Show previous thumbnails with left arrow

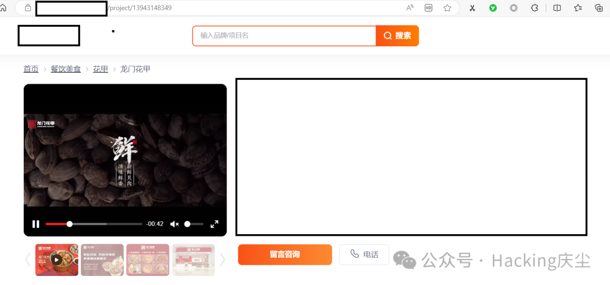coord(28,260)
